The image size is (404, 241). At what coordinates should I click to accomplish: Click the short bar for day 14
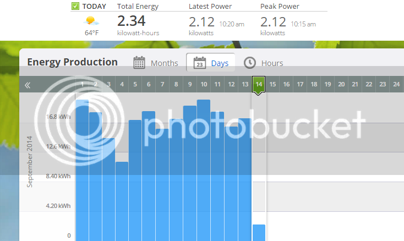point(259,233)
